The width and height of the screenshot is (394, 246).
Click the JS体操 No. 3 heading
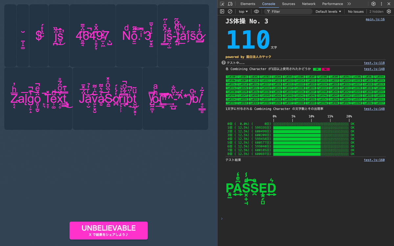click(x=247, y=21)
